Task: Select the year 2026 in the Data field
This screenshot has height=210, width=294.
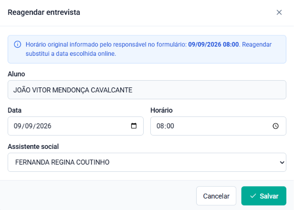Action: (44, 126)
